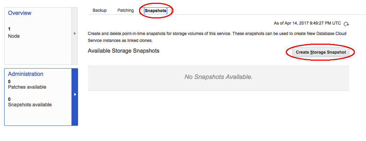Open the Patching tab

coord(125,10)
